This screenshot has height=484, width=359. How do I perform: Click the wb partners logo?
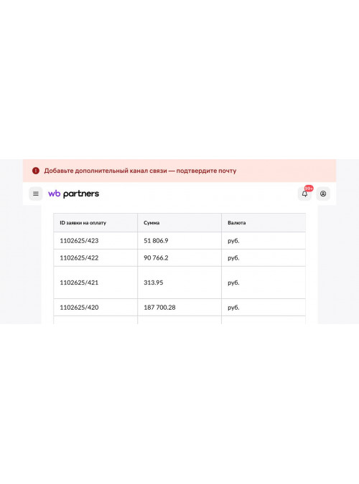pos(73,194)
